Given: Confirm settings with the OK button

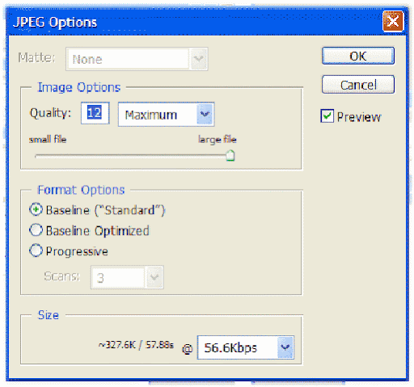Looking at the screenshot, I should tap(358, 56).
